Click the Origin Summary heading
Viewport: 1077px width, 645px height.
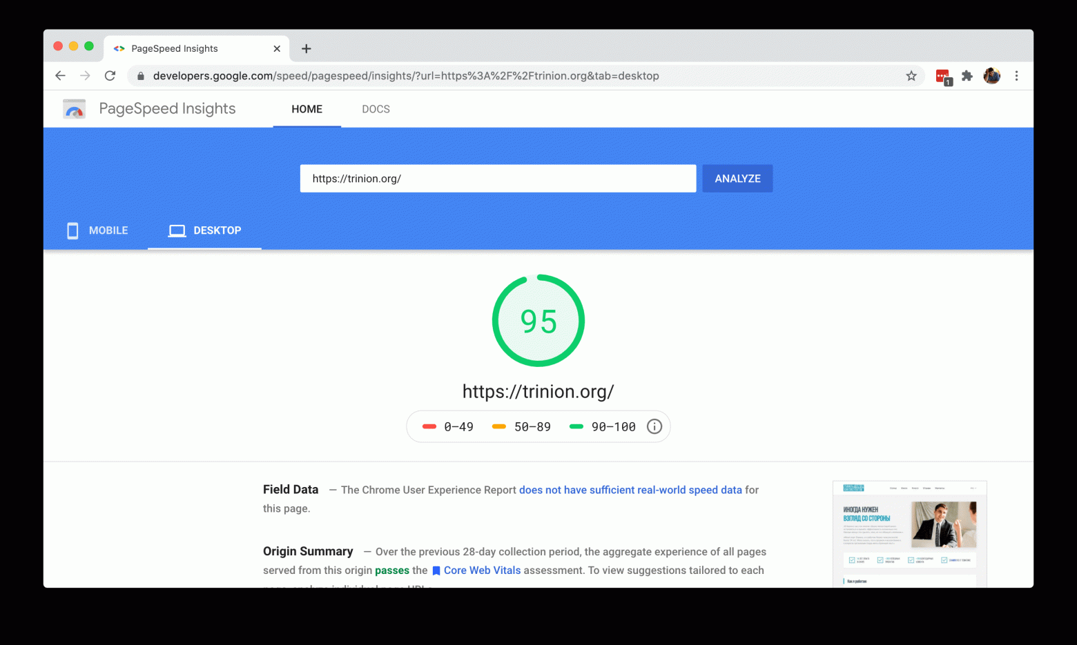(x=308, y=551)
